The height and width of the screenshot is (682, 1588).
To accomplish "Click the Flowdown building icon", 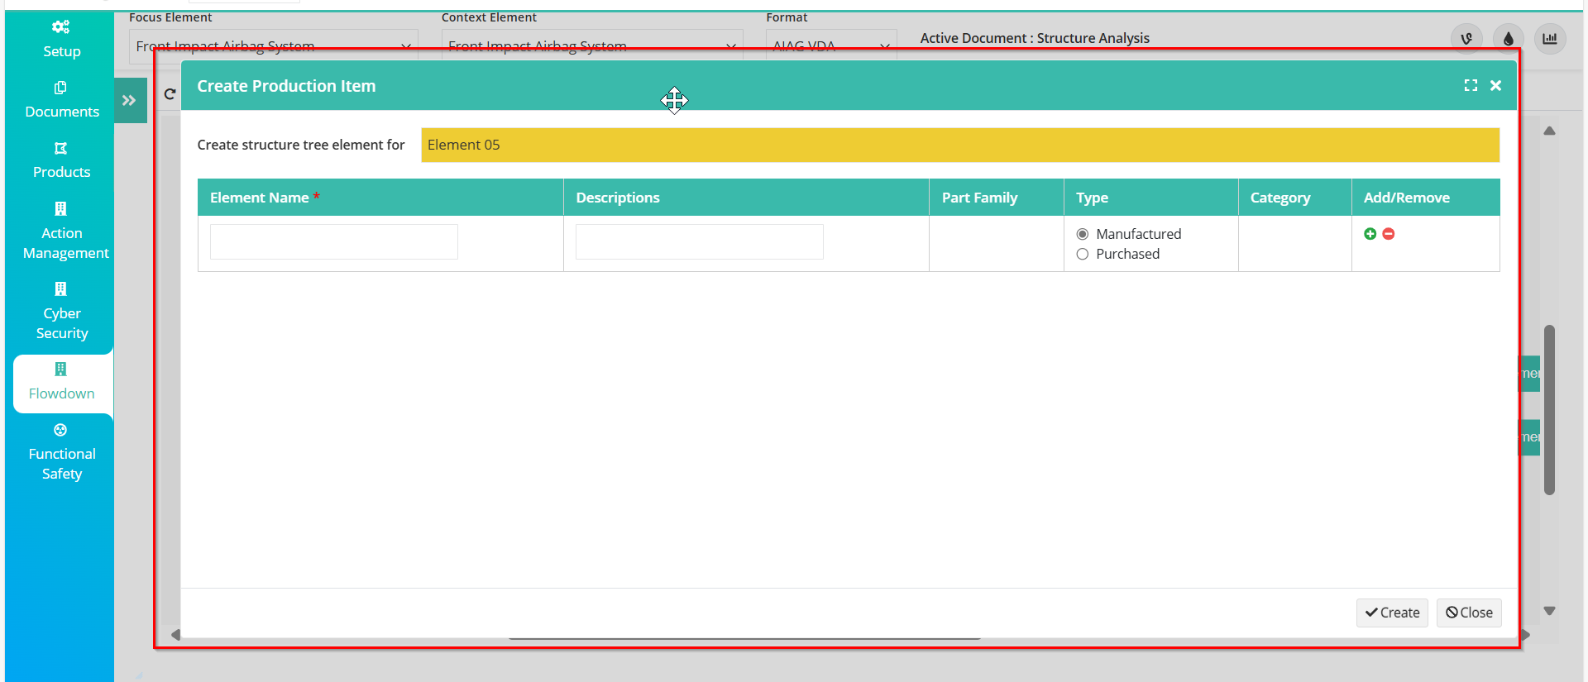I will (60, 369).
